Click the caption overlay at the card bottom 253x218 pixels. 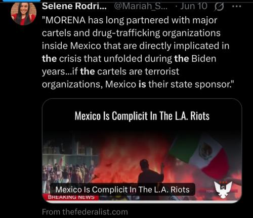(x=122, y=190)
